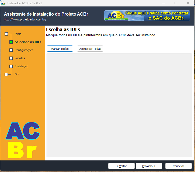Click the Desmarcar Todas button
The height and width of the screenshot is (172, 195).
90,49
